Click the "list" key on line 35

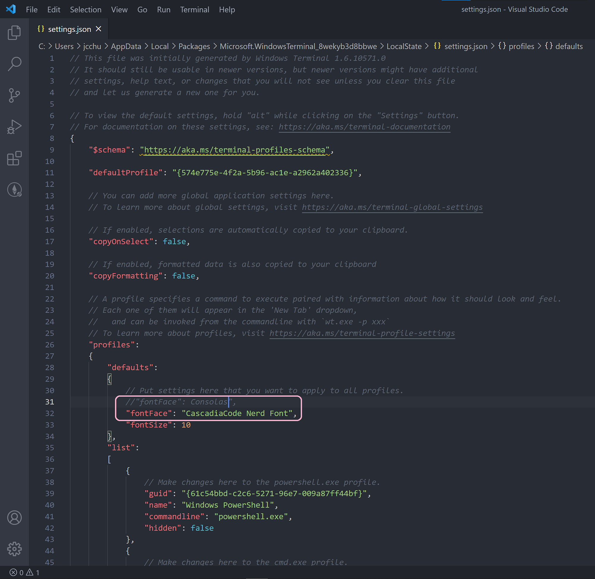click(121, 447)
